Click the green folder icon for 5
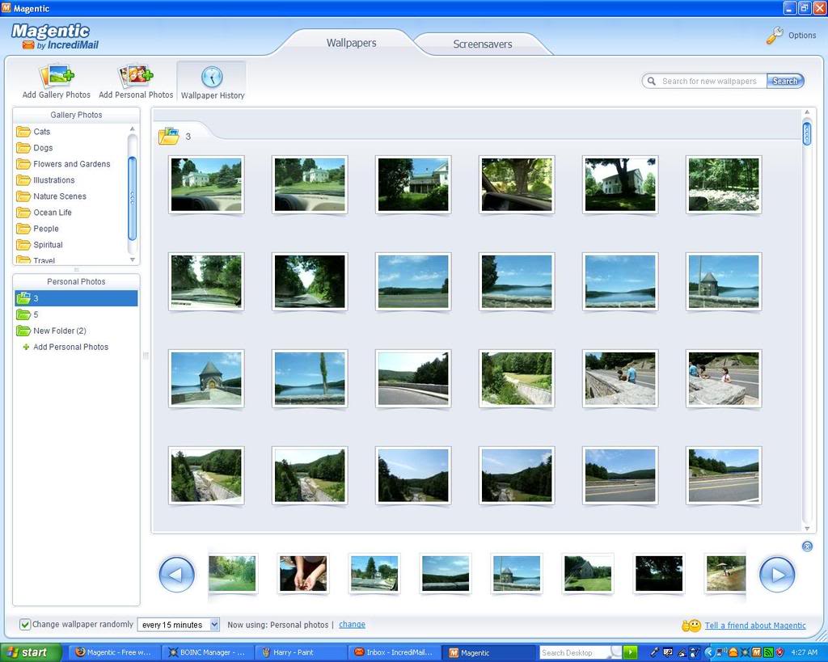Screen dimensions: 828x662 pyautogui.click(x=23, y=314)
